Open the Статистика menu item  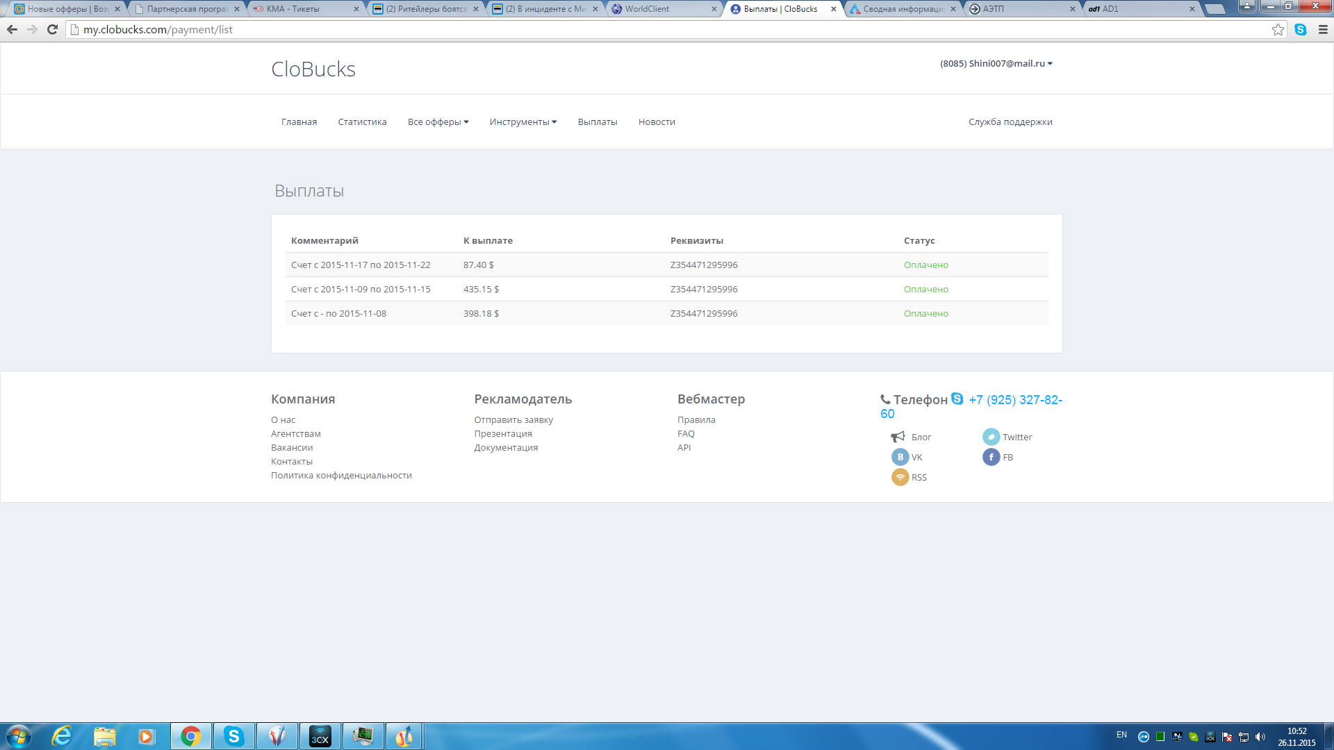point(362,122)
